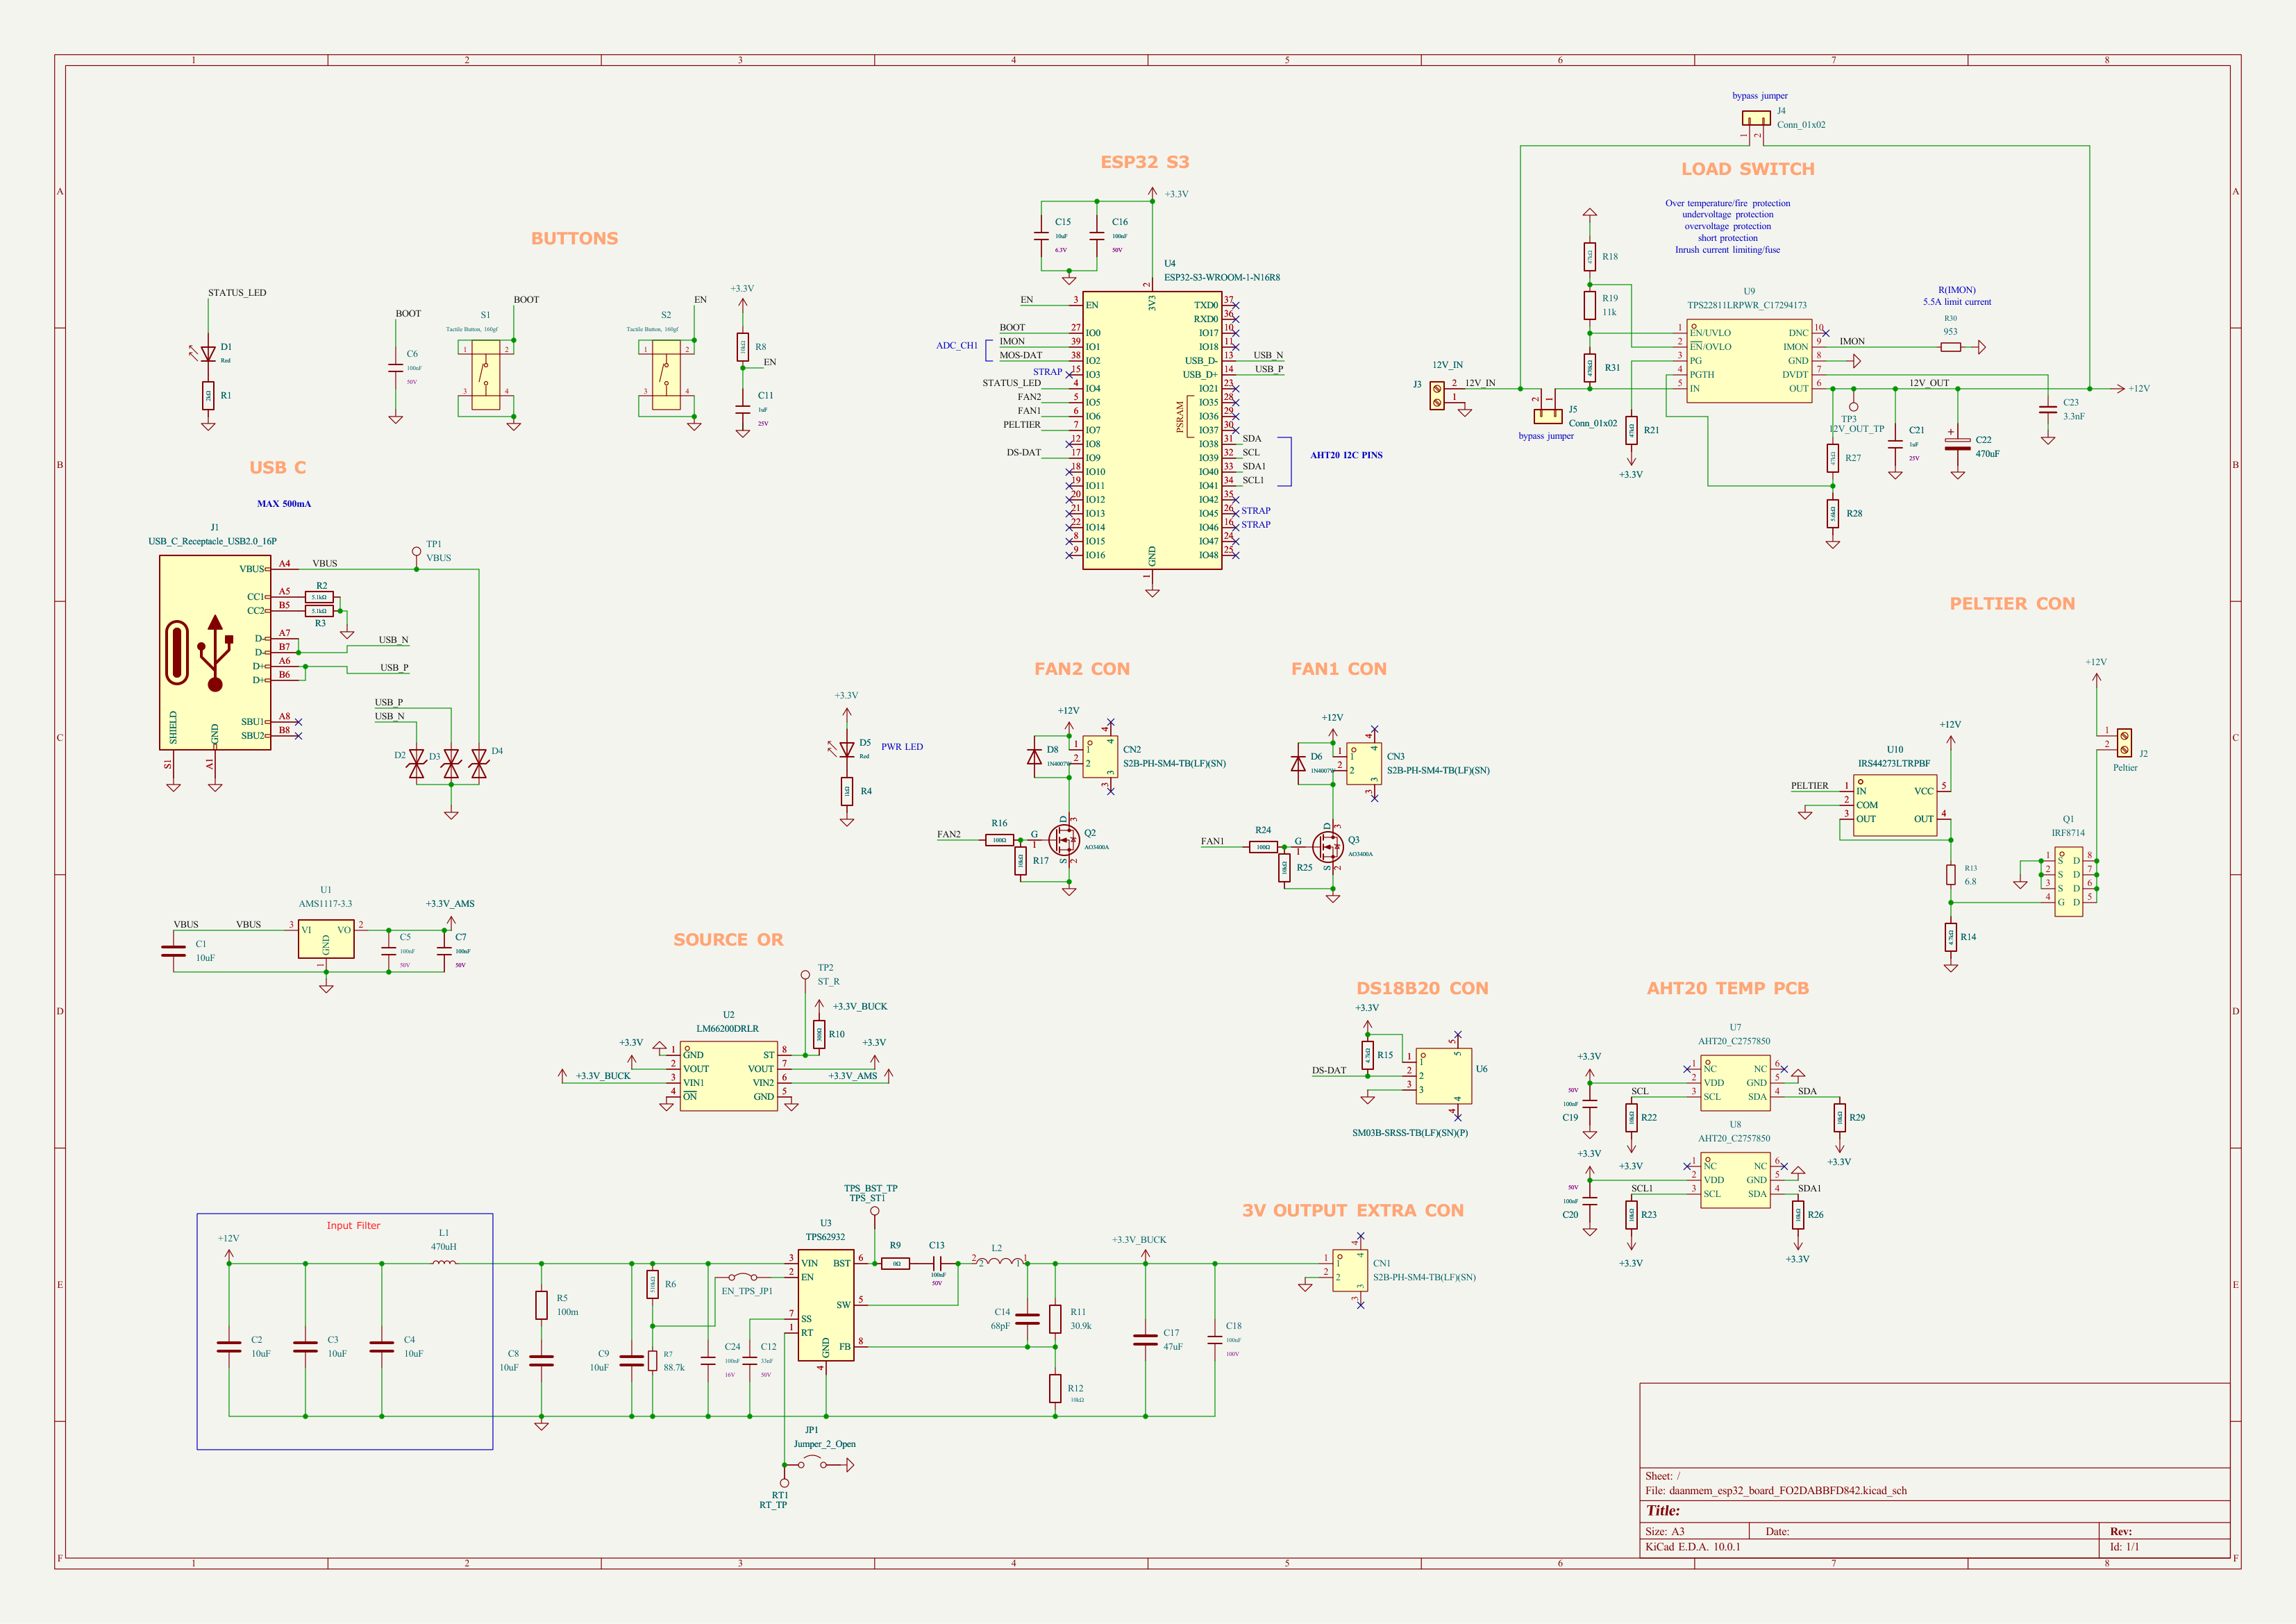Click the "FAN2 CON" section title
Screen dimensions: 2296x1624
[x=1082, y=669]
